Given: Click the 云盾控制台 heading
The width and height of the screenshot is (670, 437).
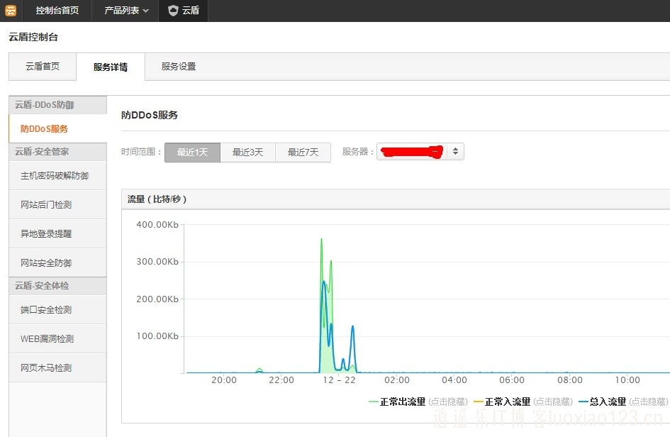Looking at the screenshot, I should (x=33, y=37).
